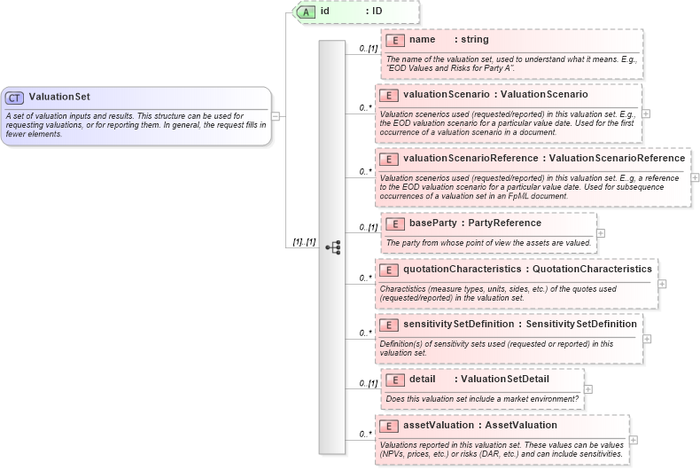Click the assetValuation description text
Screen dimensions: 700x470
502,450
